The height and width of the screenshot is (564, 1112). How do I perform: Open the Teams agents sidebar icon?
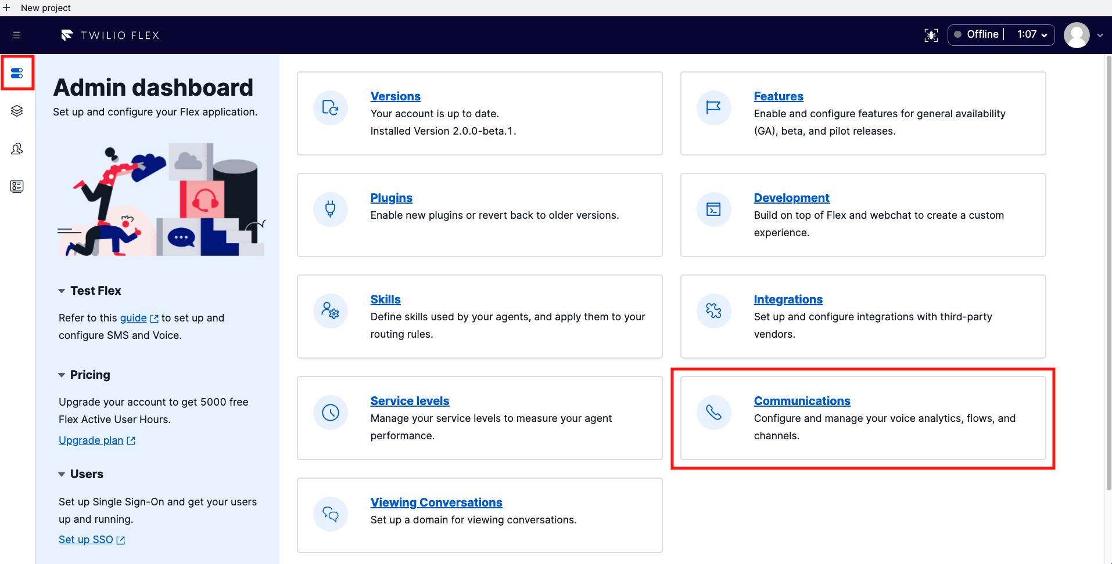[17, 149]
